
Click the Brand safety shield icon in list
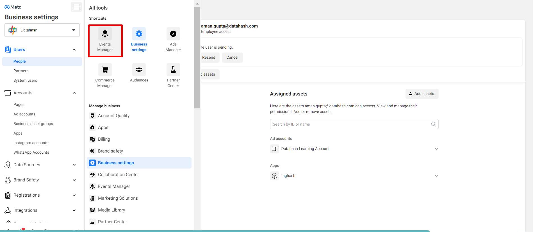92,151
